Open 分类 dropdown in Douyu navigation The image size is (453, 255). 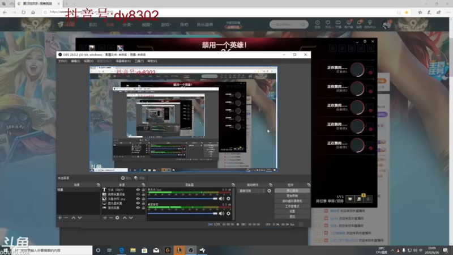[128, 24]
